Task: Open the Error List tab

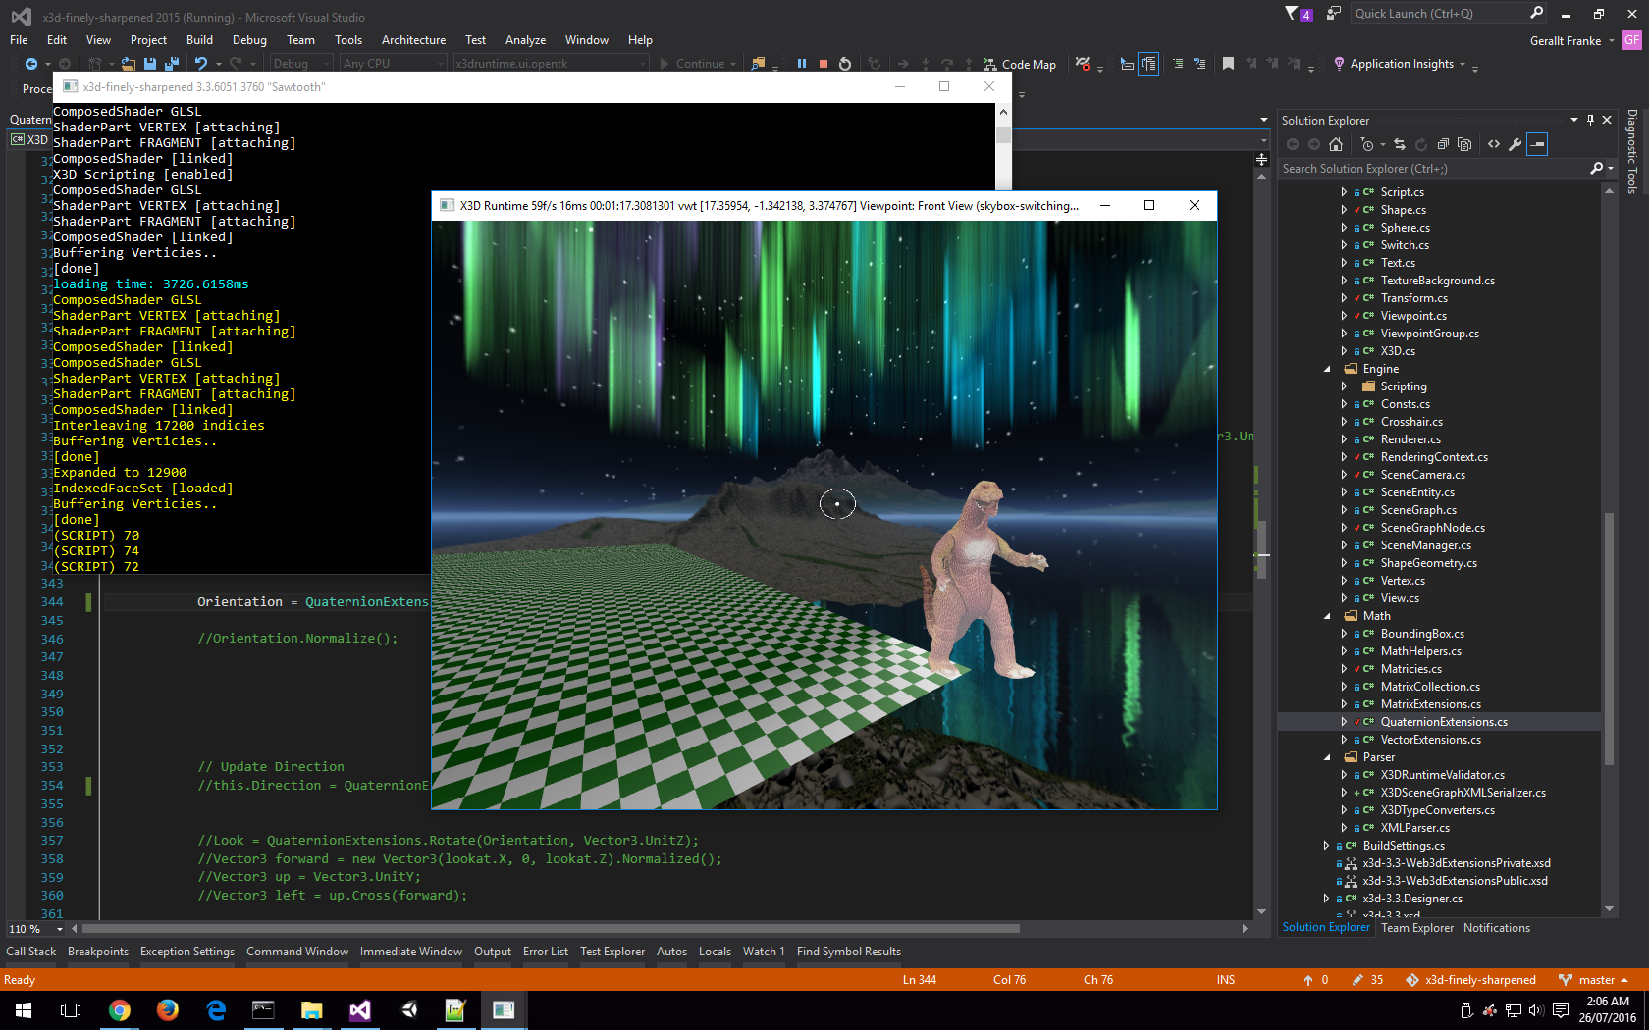Action: click(x=545, y=952)
